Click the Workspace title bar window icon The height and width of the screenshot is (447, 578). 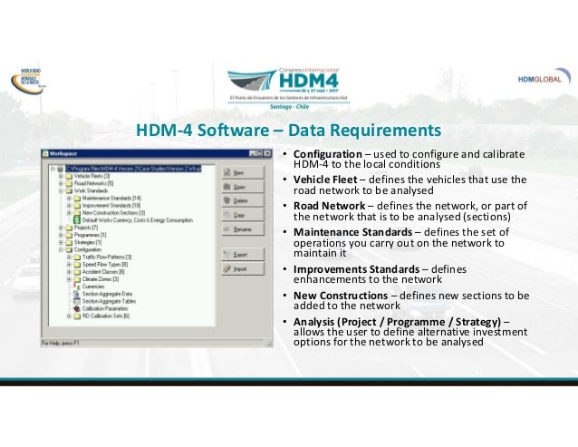[x=45, y=154]
